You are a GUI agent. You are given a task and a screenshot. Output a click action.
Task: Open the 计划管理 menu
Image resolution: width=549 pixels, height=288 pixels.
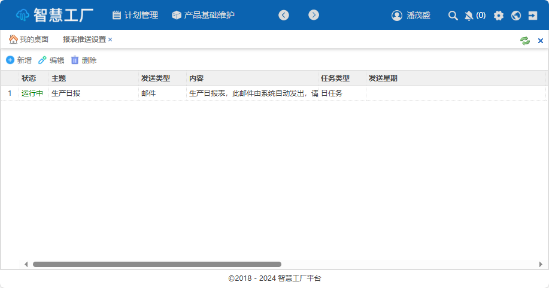[135, 15]
